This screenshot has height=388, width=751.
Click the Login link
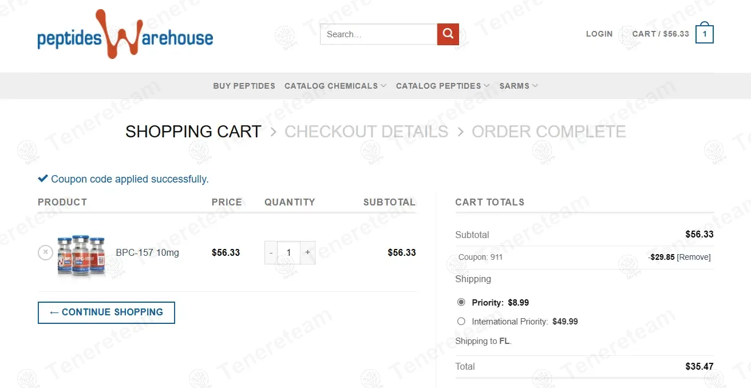[599, 34]
